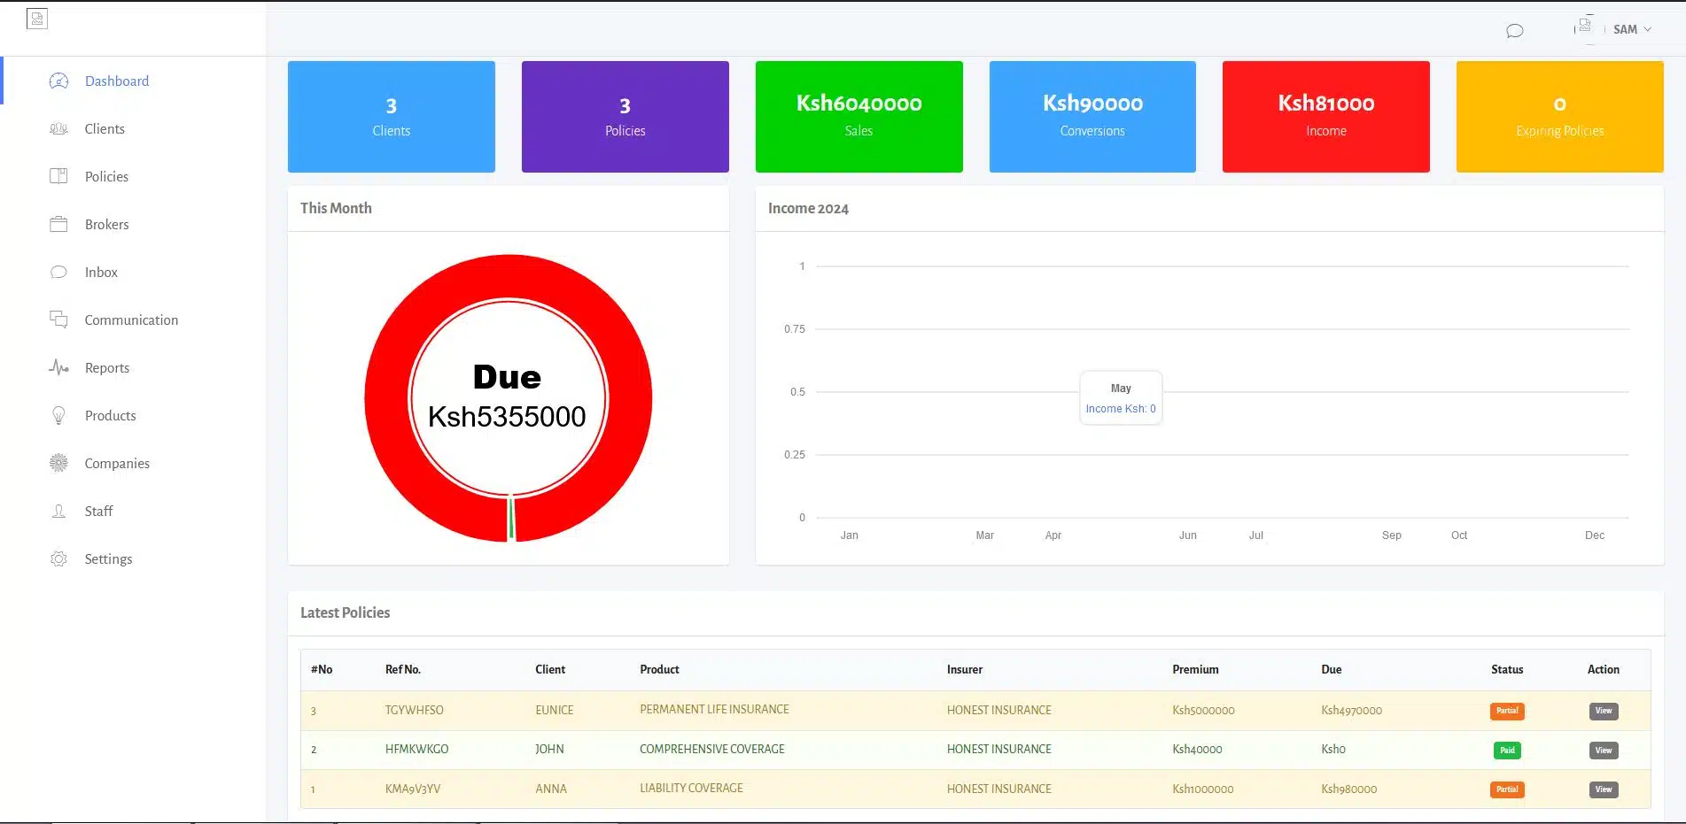Click due amount Ksh4970000

[x=1351, y=711]
